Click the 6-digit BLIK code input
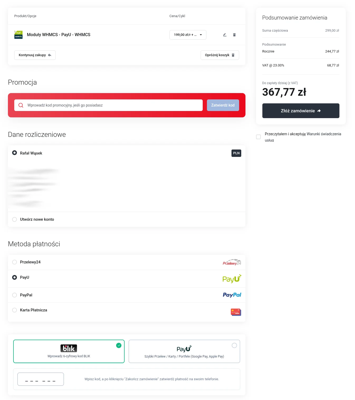 (x=41, y=379)
